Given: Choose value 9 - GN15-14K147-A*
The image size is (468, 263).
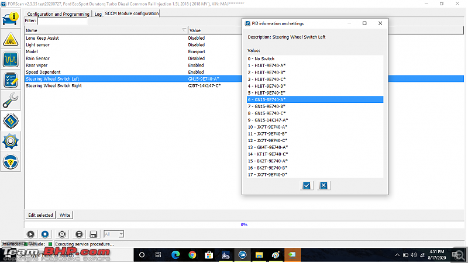Looking at the screenshot, I should click(x=315, y=120).
